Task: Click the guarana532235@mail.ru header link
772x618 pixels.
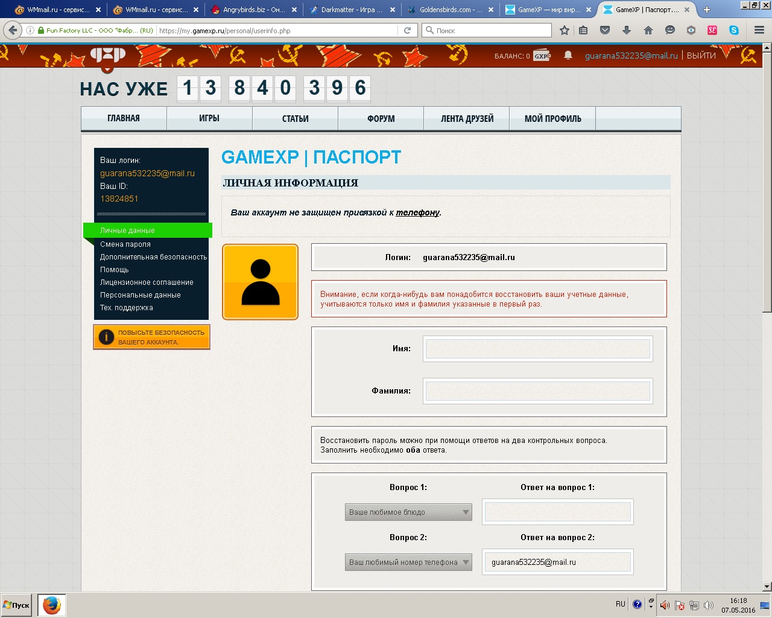Action: [x=631, y=56]
